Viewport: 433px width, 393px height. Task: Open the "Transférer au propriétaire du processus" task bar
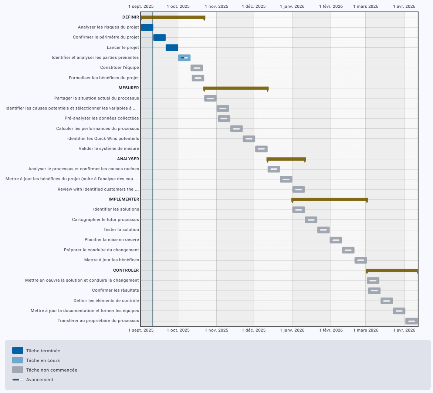tap(412, 321)
